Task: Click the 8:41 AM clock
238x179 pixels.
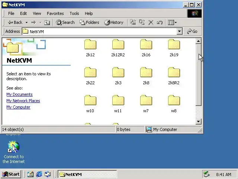Action: (223, 175)
